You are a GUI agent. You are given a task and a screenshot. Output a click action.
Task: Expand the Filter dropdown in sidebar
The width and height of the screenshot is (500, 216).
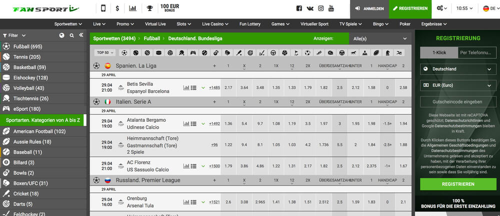(14, 35)
